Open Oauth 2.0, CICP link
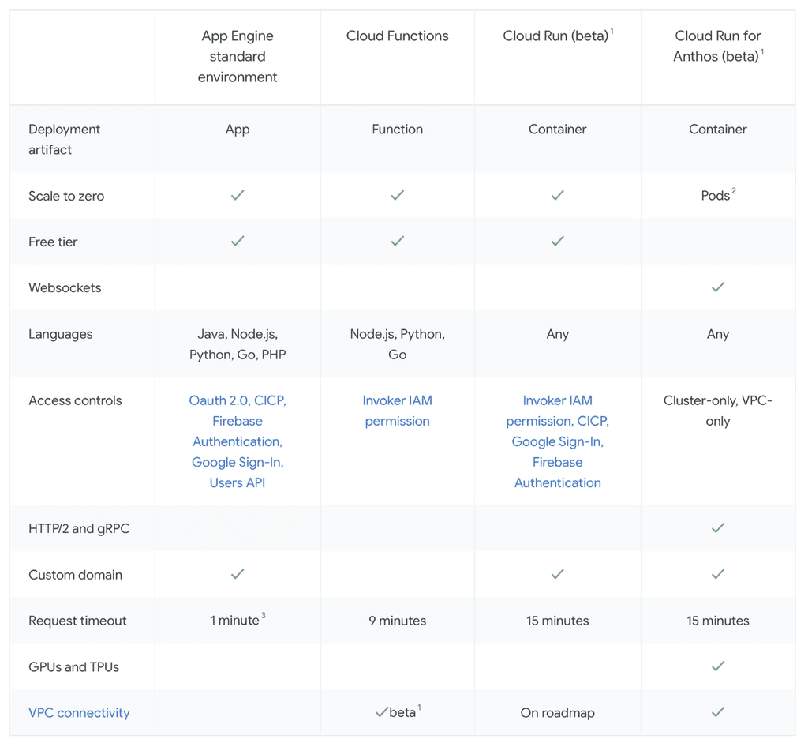808x747 pixels. [x=238, y=400]
